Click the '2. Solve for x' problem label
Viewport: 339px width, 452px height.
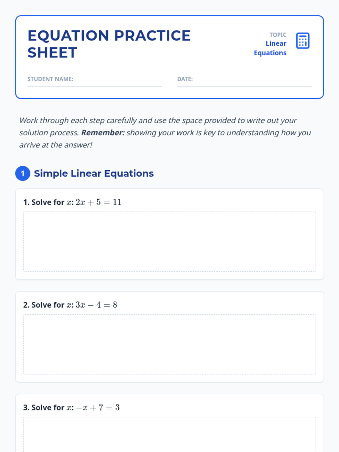click(48, 305)
